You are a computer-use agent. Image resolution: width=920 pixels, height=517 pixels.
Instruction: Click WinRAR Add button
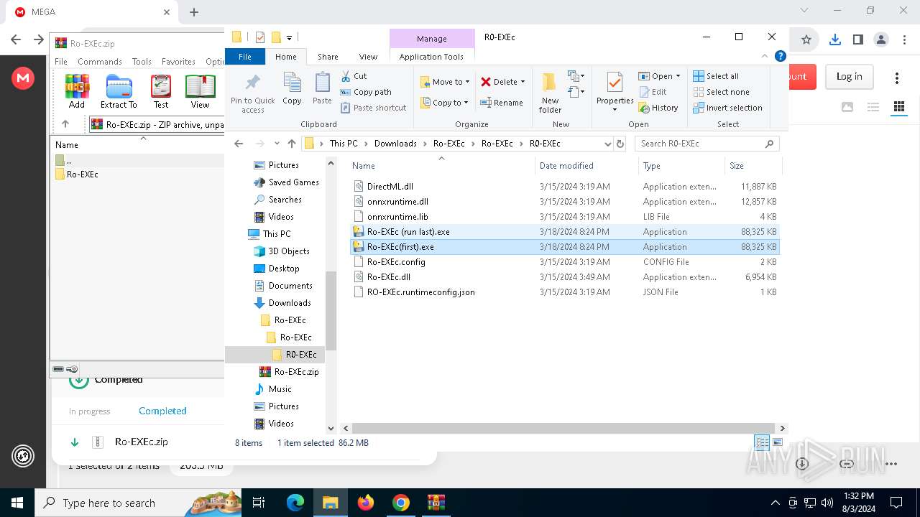77,92
